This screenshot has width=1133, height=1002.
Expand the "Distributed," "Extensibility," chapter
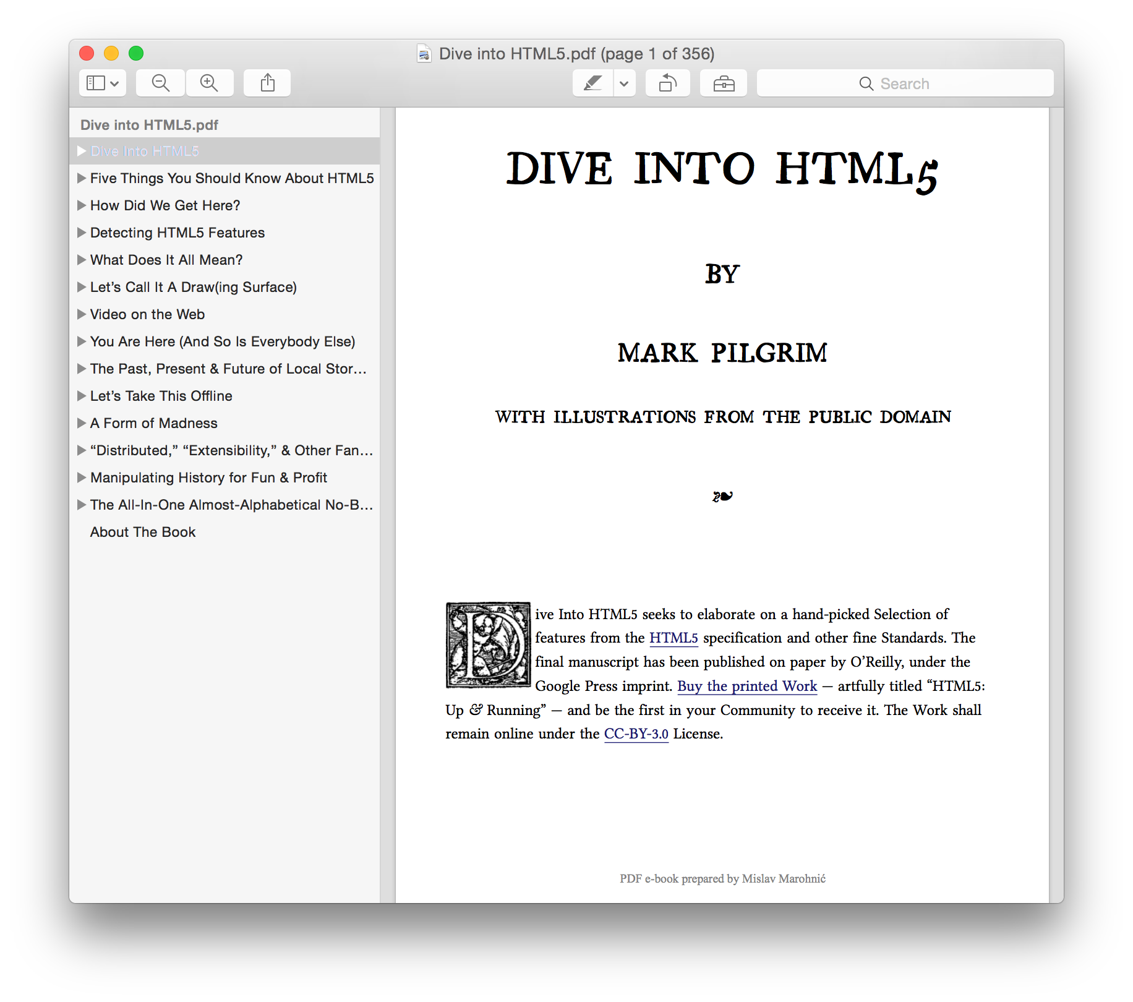[81, 450]
